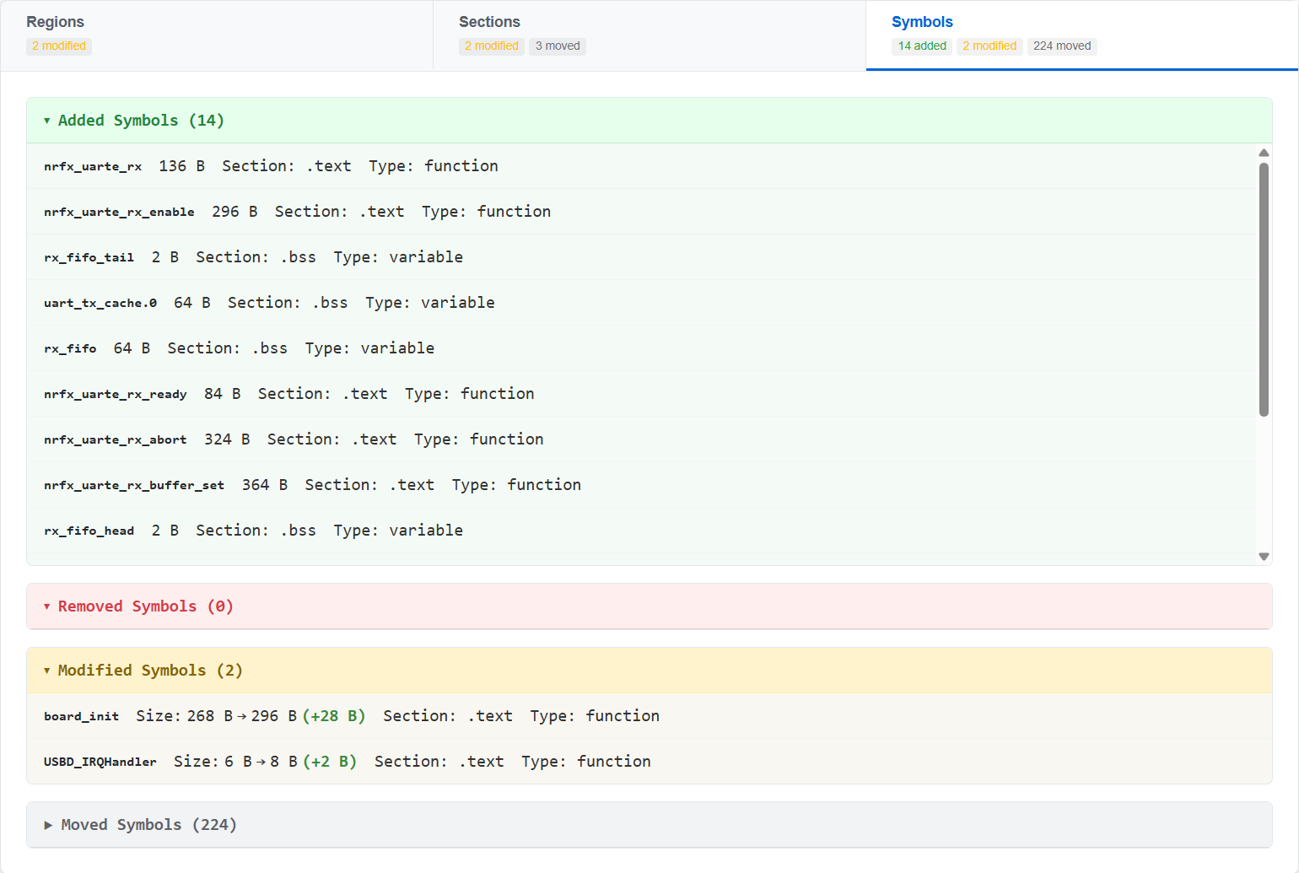The image size is (1299, 873).
Task: Click the scroll up arrow in added symbols list
Action: (x=1264, y=153)
